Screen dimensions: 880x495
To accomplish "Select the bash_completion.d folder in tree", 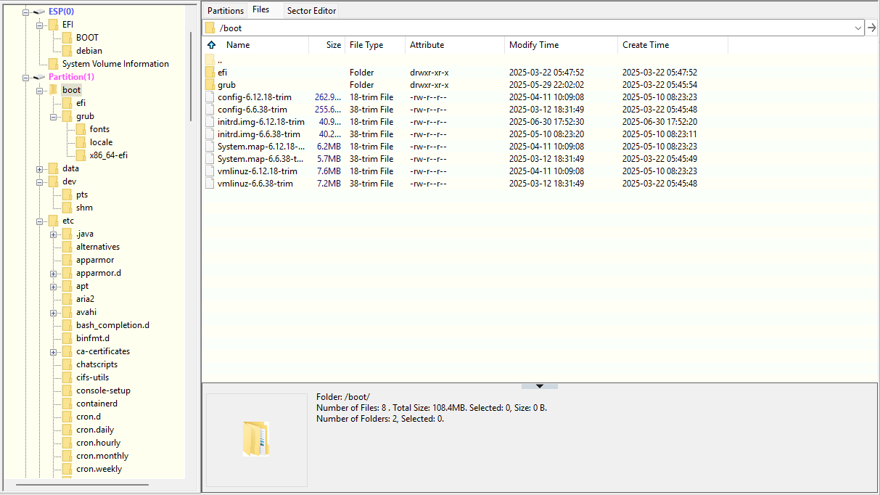I will tap(112, 325).
